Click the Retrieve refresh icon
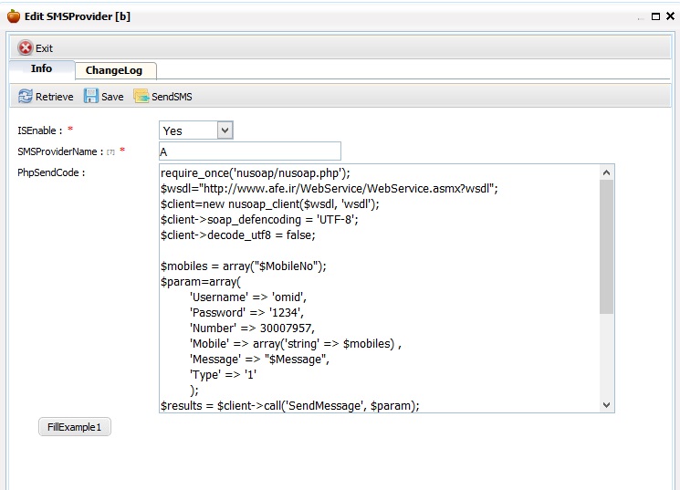The image size is (680, 490). tap(26, 96)
